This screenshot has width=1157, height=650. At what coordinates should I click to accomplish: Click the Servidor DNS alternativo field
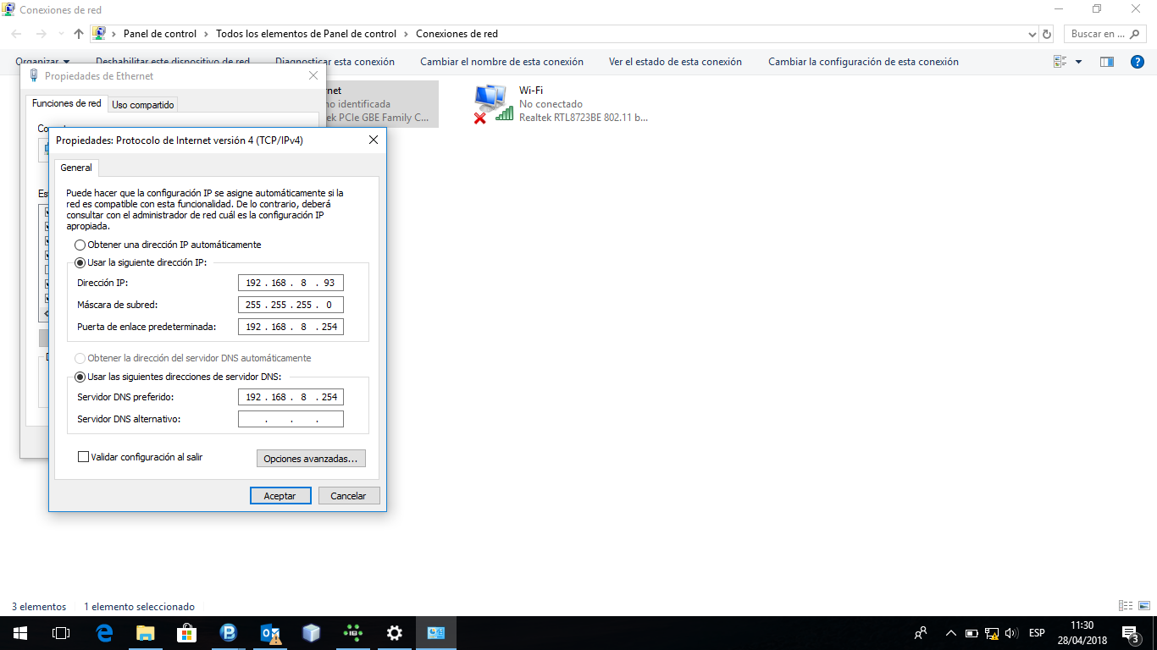[291, 419]
